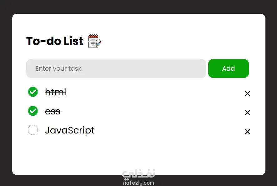This screenshot has width=277, height=186.
Task: Click the notepad and pencil icon
Action: pyautogui.click(x=95, y=41)
